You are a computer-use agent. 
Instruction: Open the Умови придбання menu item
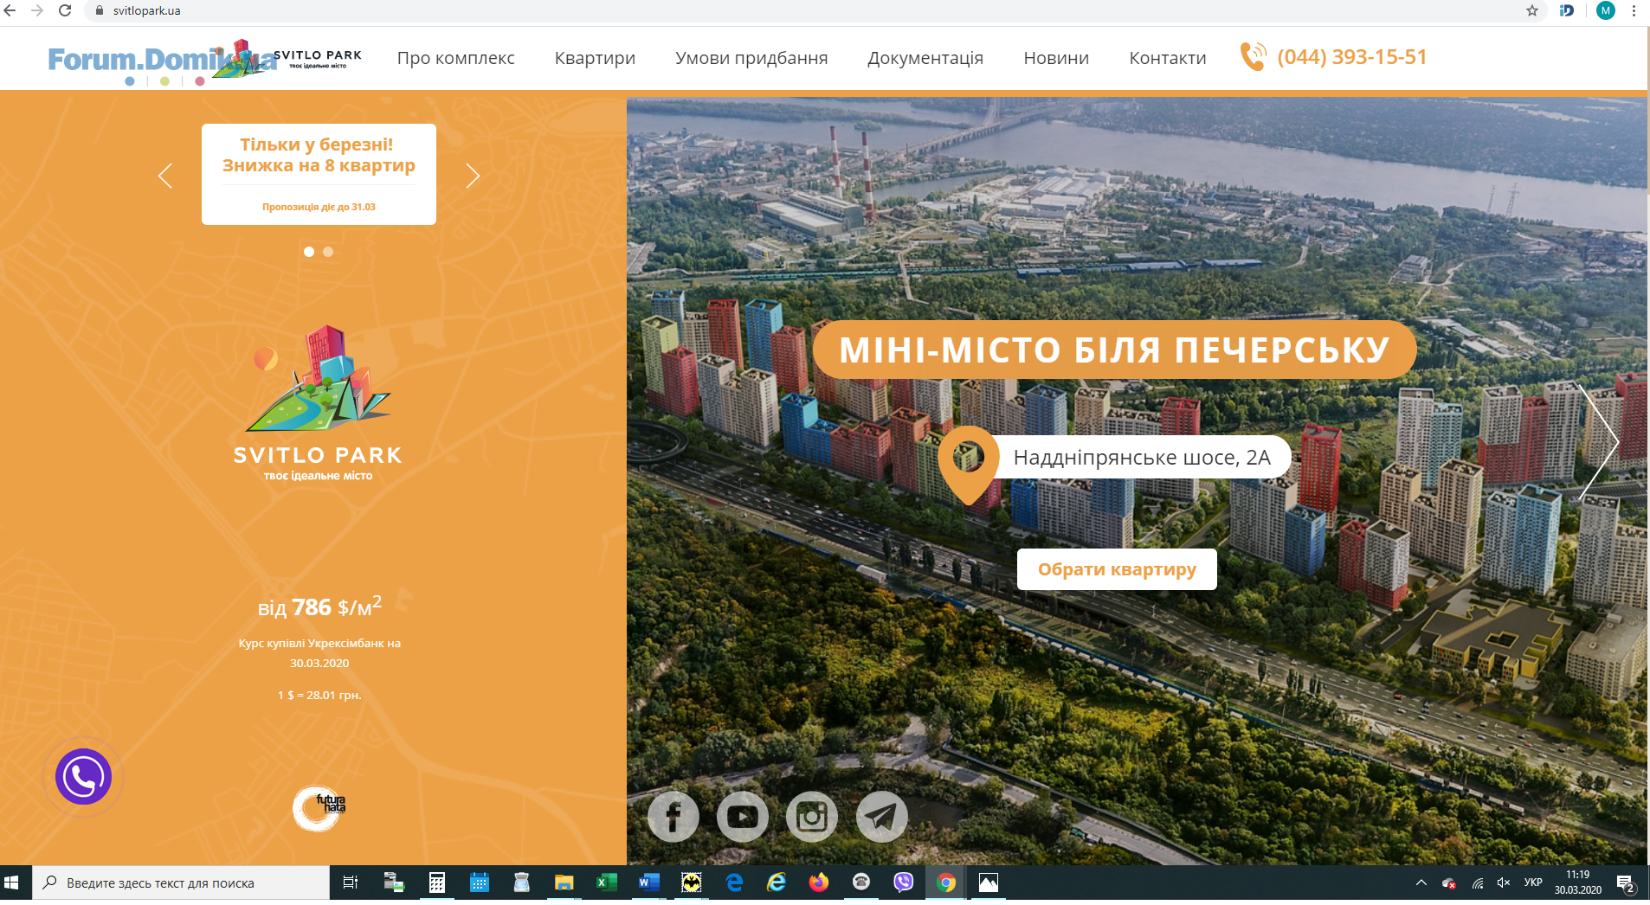coord(751,58)
